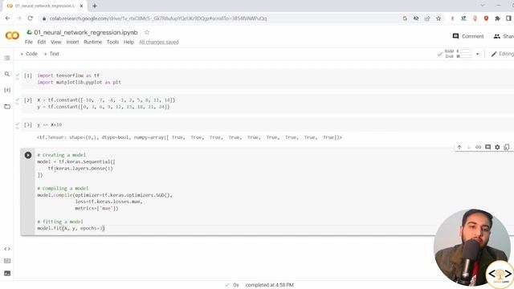Click the share page icon in address bar
The image size is (514, 289).
427,18
